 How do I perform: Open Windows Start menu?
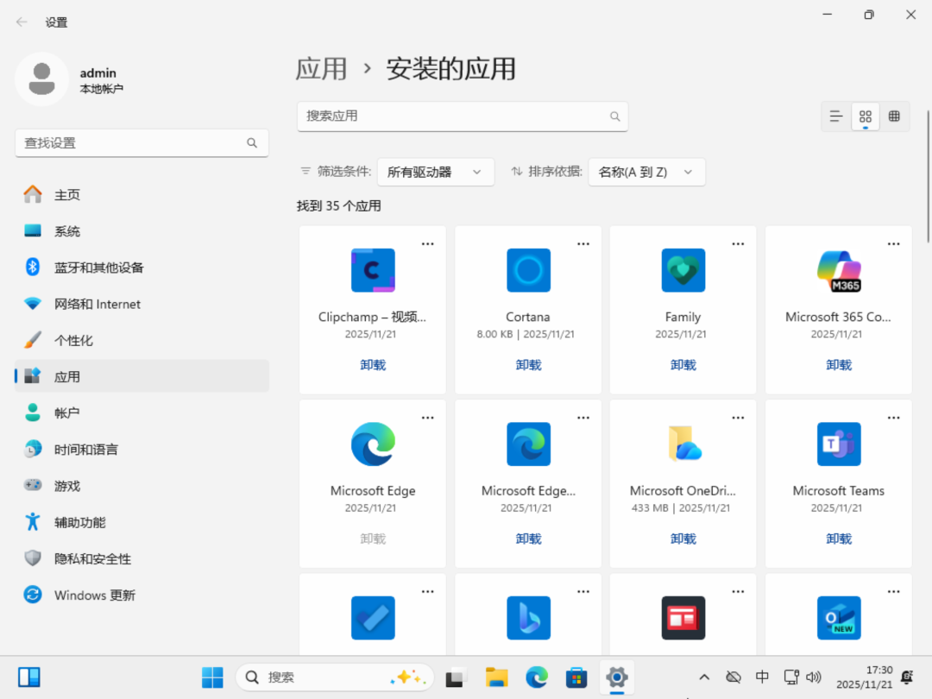point(212,677)
